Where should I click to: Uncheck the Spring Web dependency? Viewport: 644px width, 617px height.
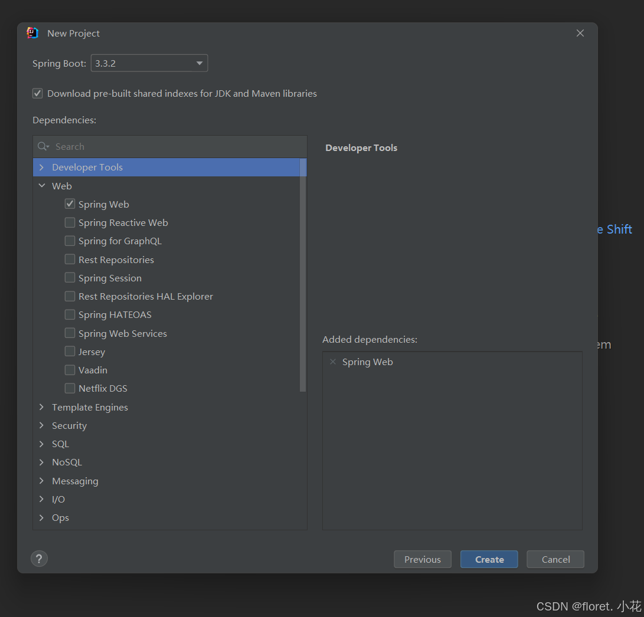tap(70, 204)
